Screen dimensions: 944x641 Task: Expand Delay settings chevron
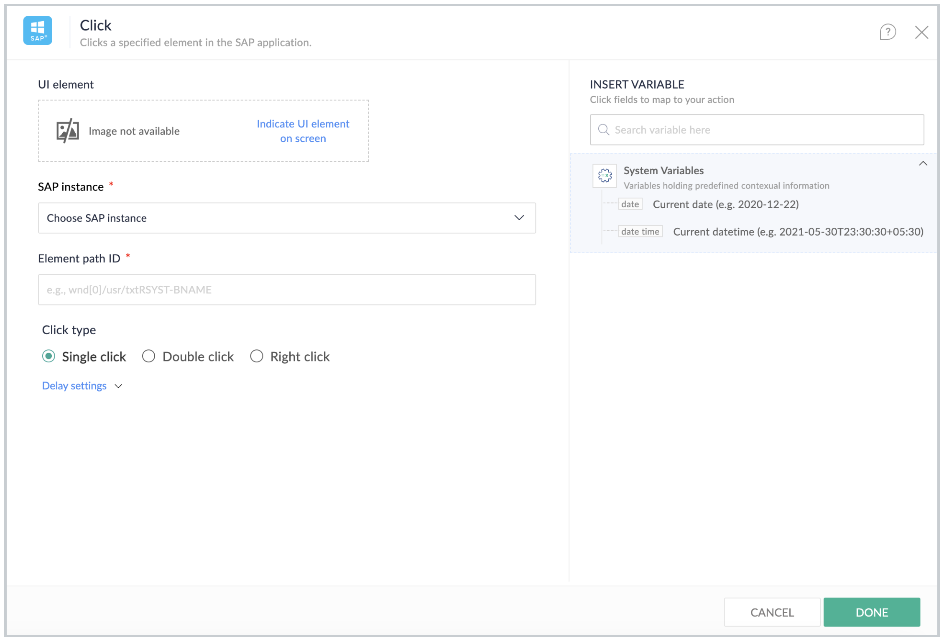click(x=119, y=386)
